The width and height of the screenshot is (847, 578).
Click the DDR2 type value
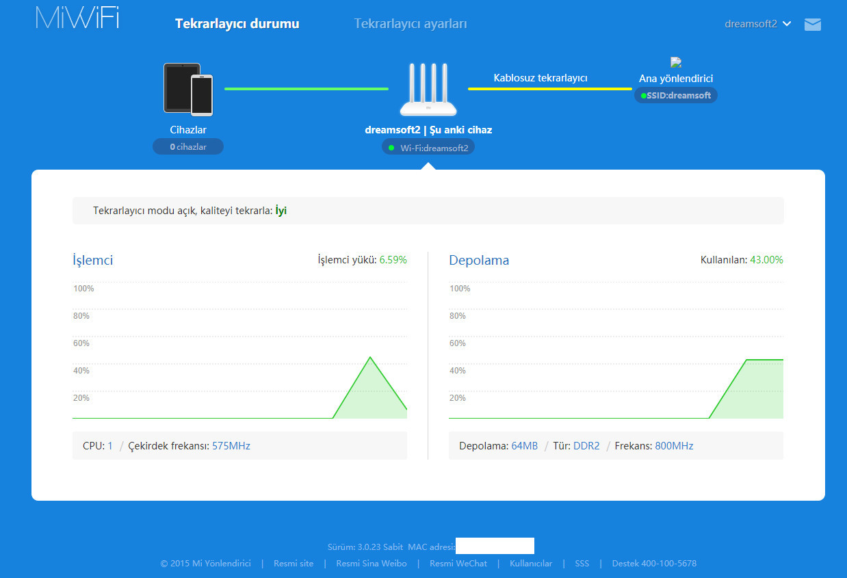(x=586, y=446)
